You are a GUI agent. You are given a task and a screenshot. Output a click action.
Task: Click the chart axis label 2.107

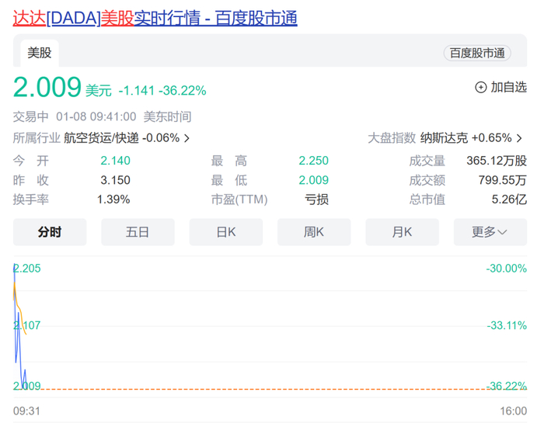[27, 325]
